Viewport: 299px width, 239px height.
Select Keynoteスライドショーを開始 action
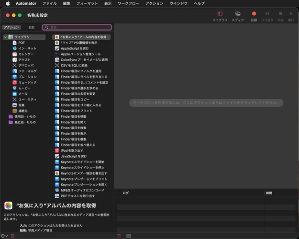tap(82, 162)
